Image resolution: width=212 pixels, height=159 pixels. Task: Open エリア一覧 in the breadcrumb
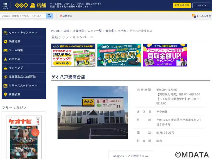pos(95,31)
